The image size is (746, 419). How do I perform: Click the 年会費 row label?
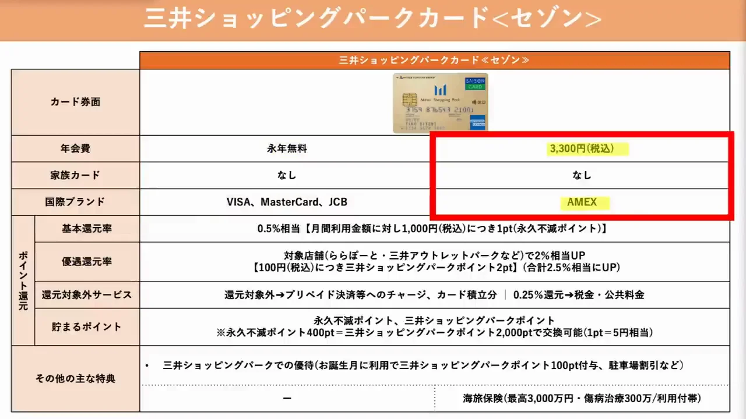(75, 148)
